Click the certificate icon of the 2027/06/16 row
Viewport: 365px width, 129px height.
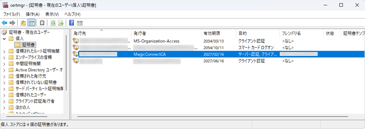point(76,61)
